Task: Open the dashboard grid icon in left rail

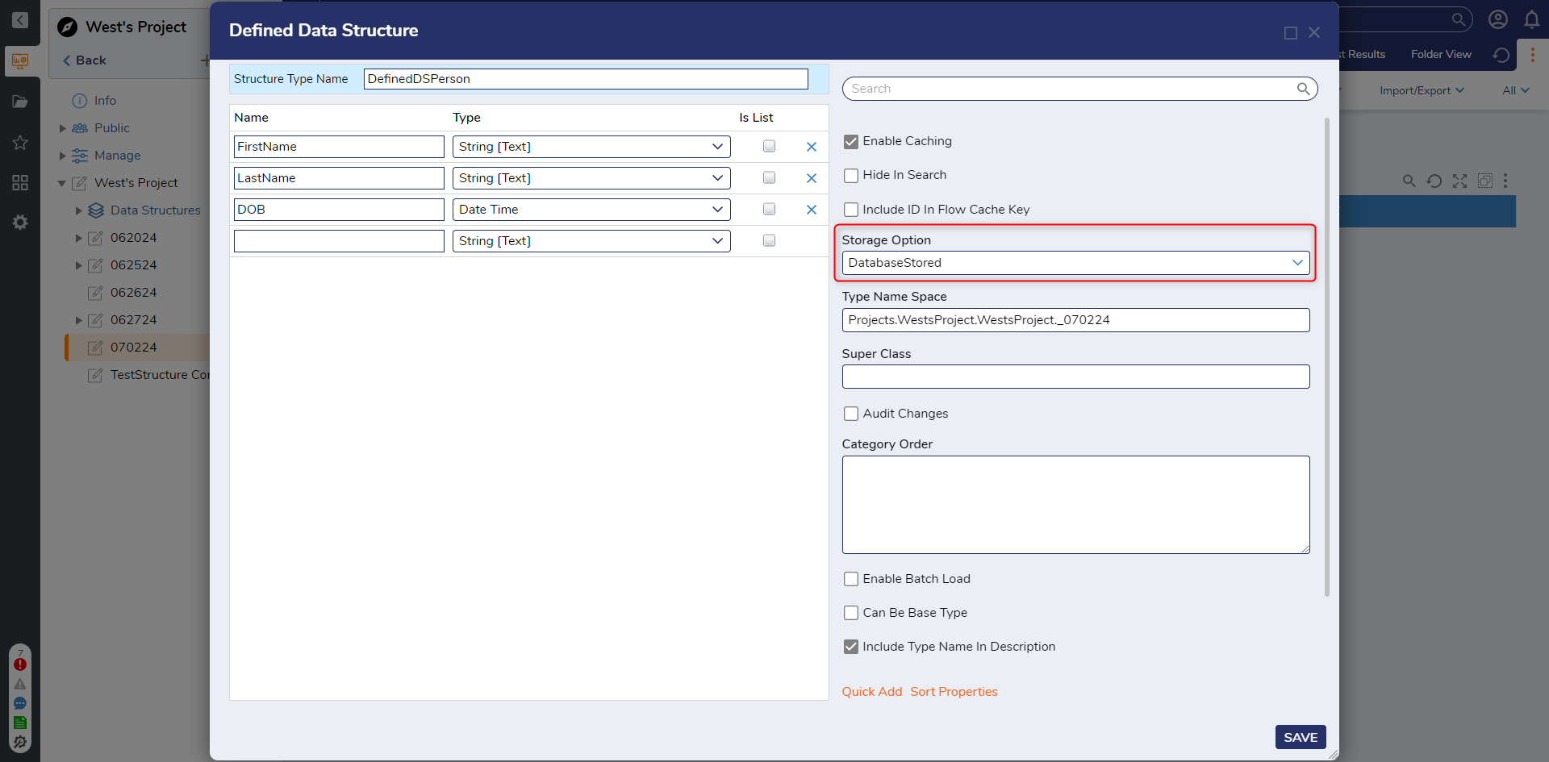Action: pos(20,183)
